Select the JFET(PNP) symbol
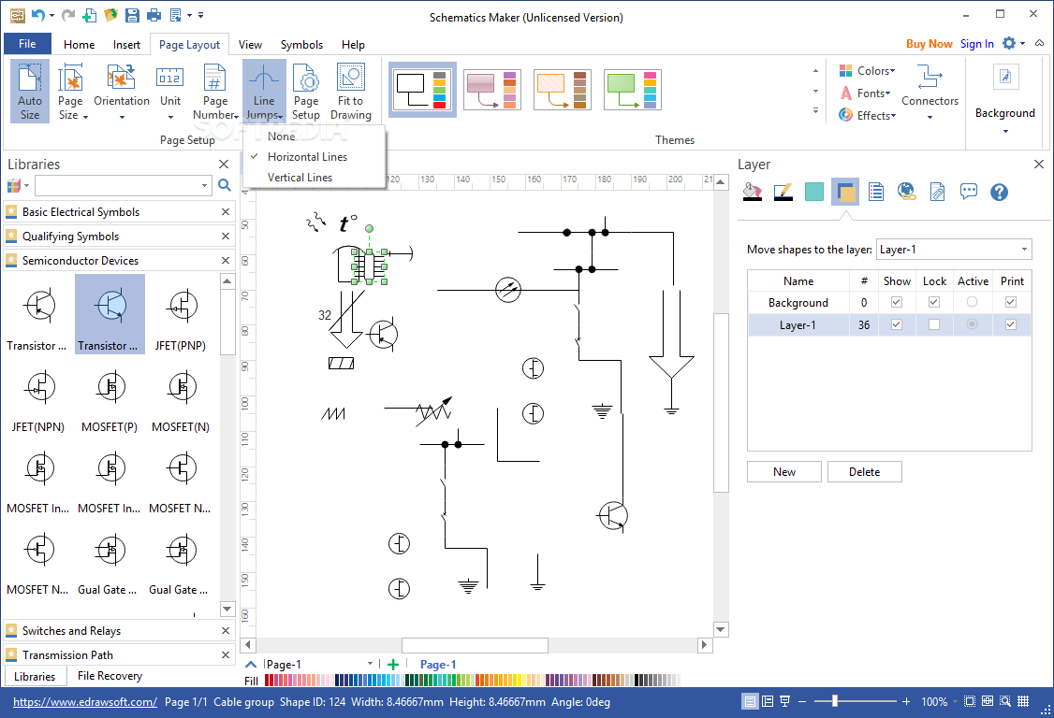1054x718 pixels. (181, 314)
